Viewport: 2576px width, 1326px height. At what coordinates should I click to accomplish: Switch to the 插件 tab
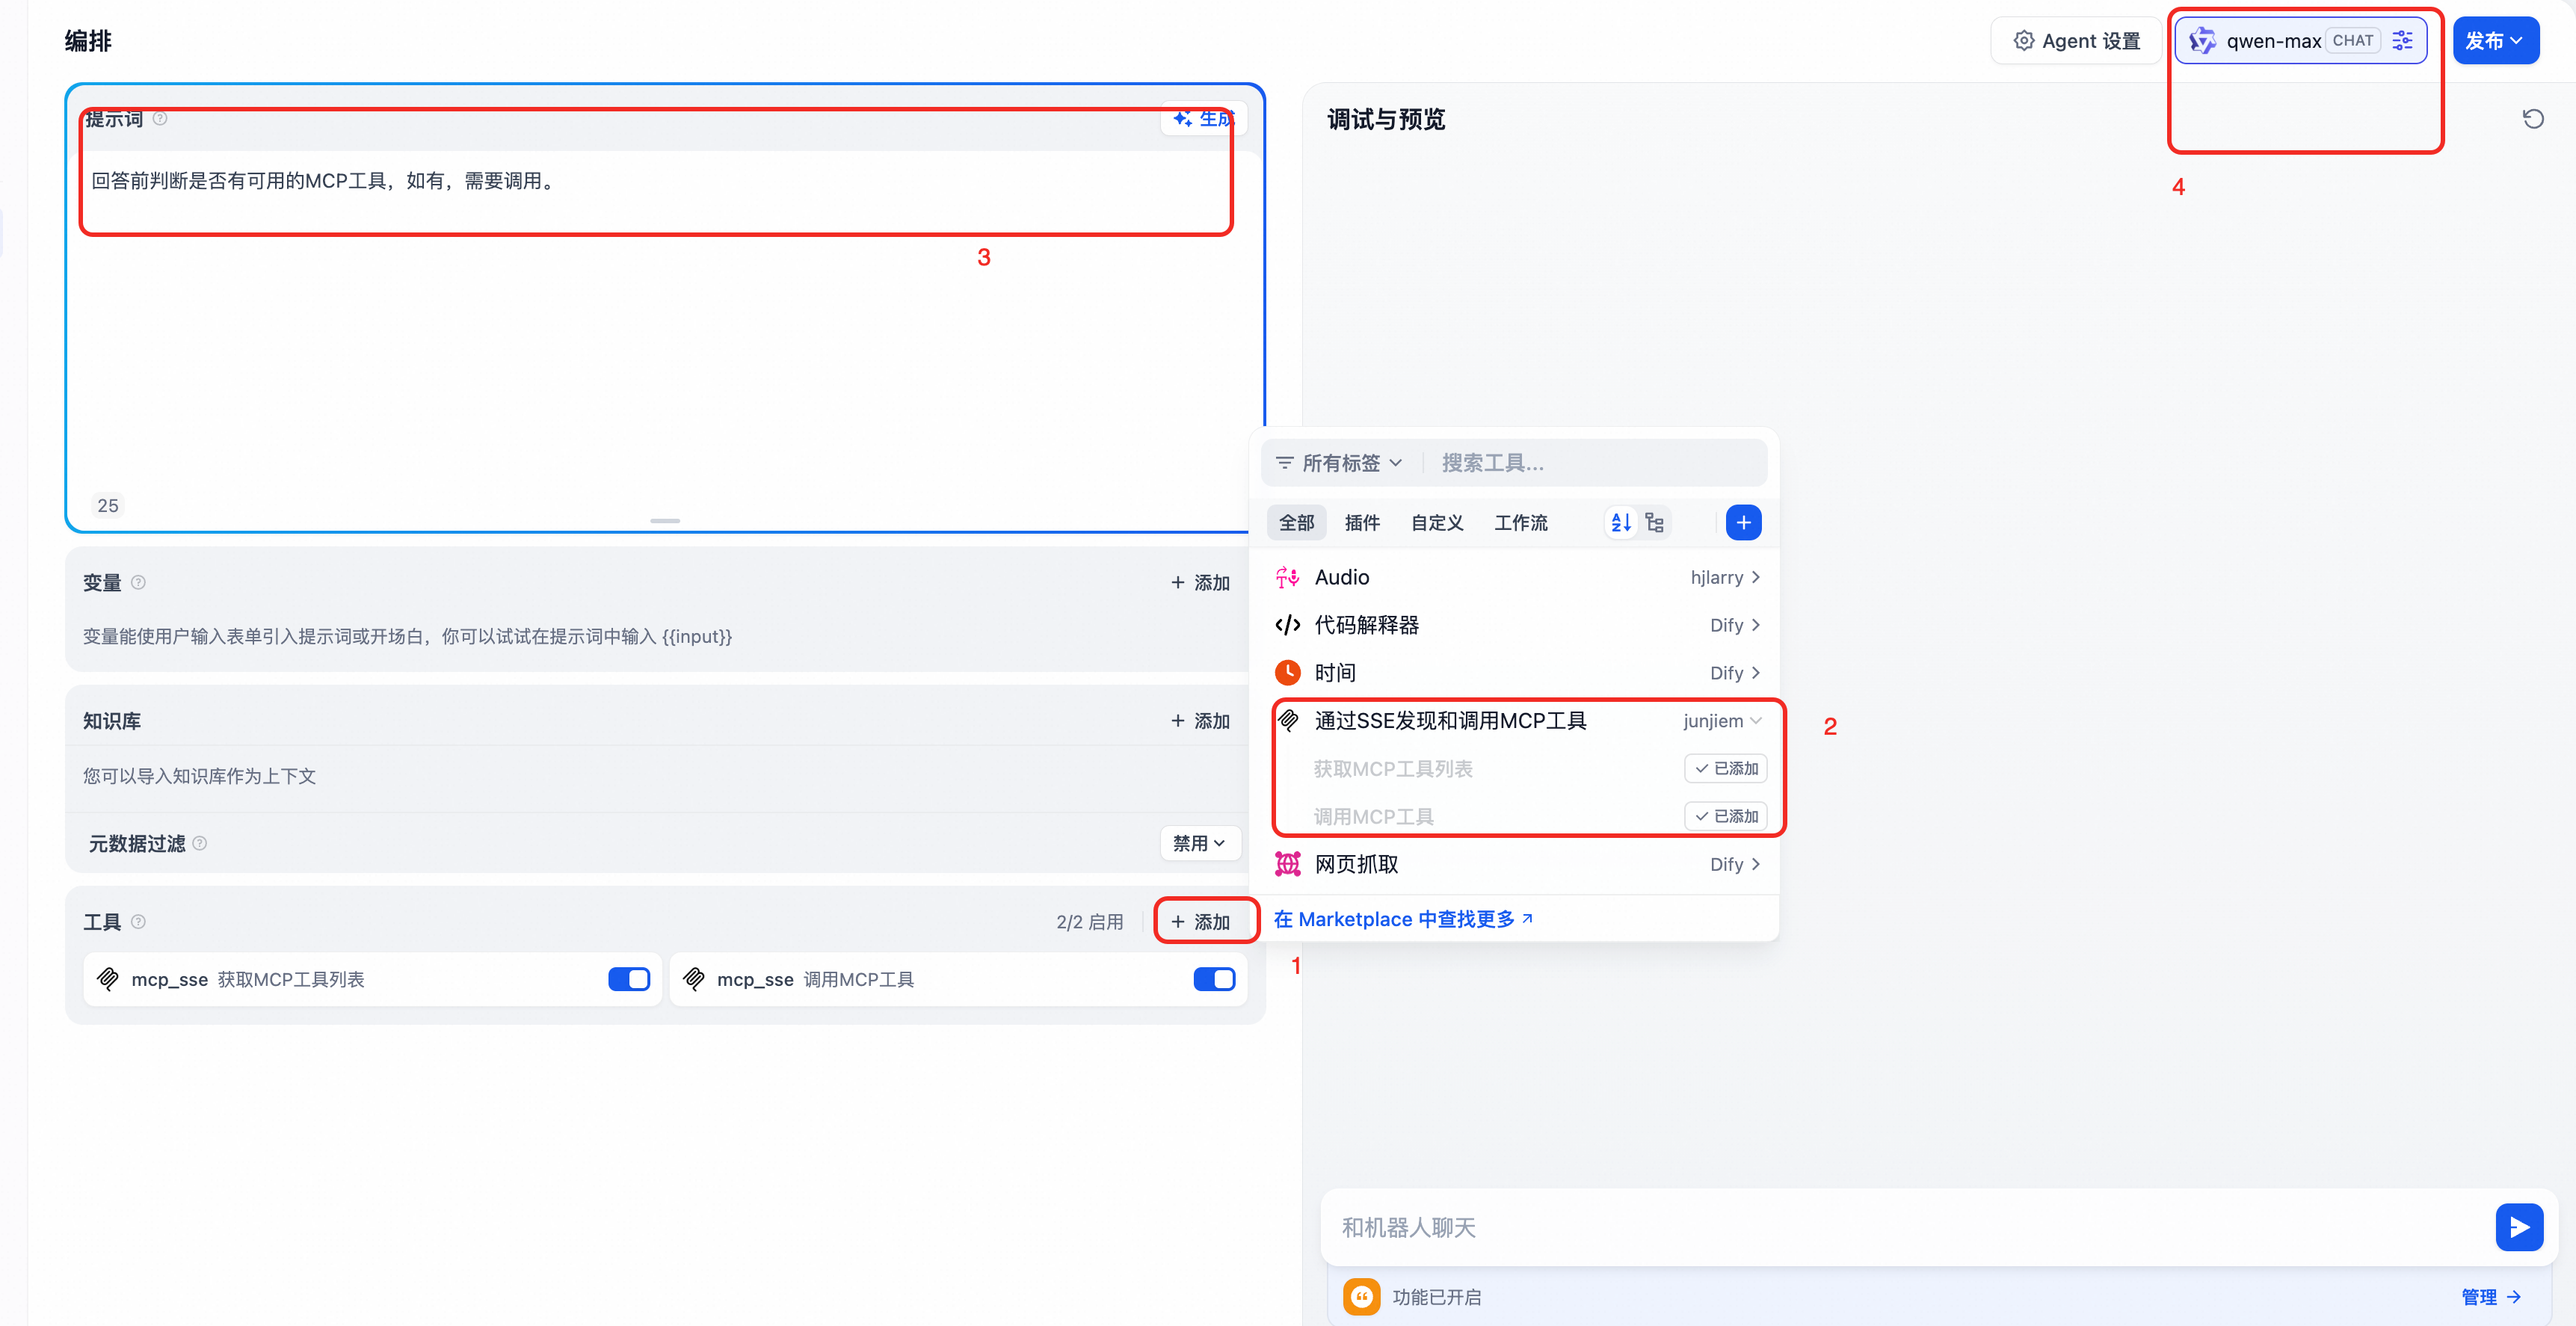(x=1361, y=522)
